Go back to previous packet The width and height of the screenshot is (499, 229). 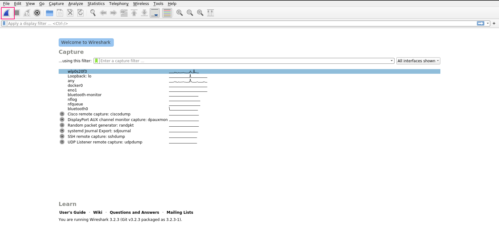pyautogui.click(x=103, y=13)
